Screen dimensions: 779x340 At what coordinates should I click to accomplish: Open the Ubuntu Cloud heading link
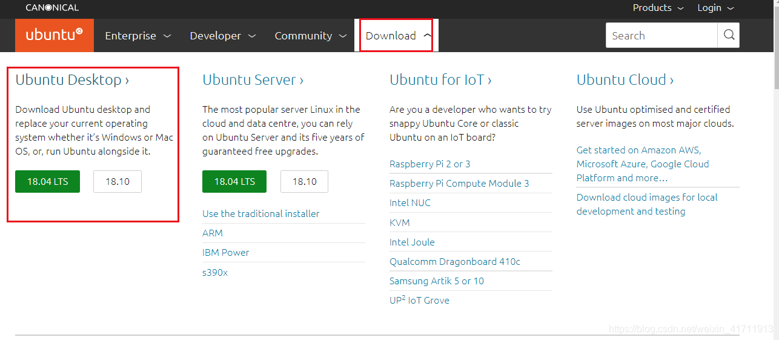point(625,80)
